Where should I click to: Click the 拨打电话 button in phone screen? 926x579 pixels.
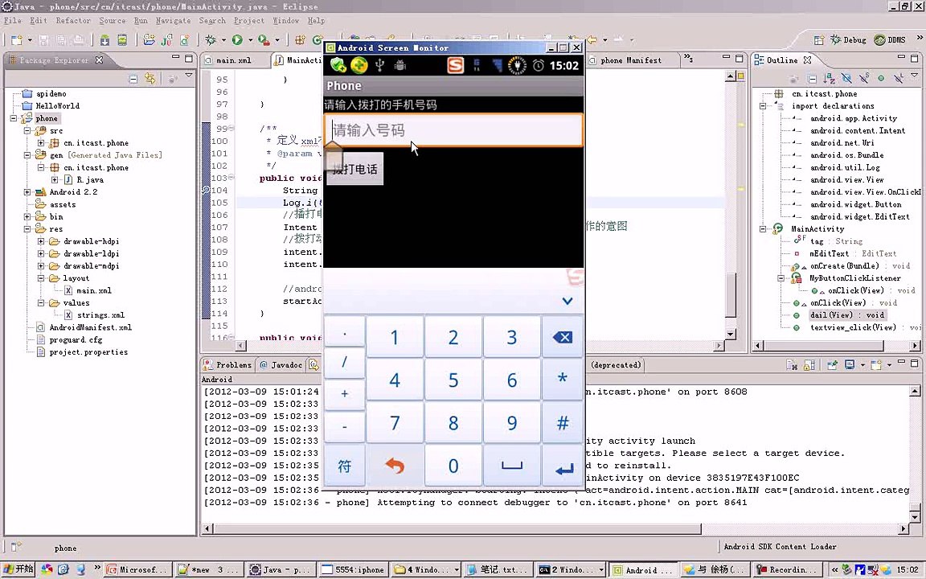[355, 169]
